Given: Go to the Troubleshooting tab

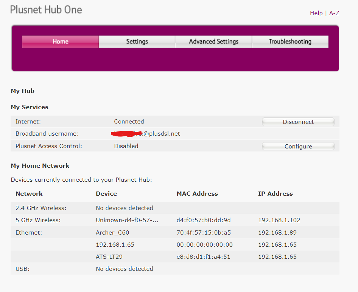Looking at the screenshot, I should pyautogui.click(x=290, y=42).
